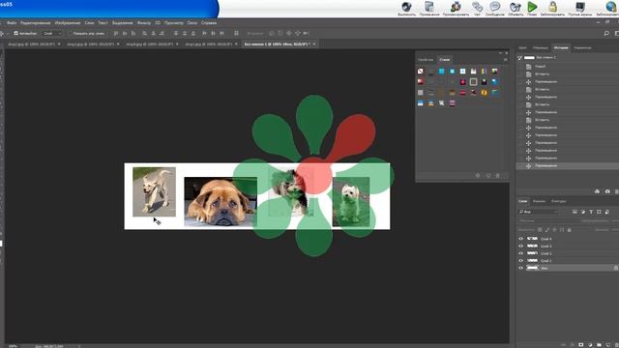Viewport: 619px width, 348px height.
Task: Click lock transparent pixels icon
Action: 540,230
